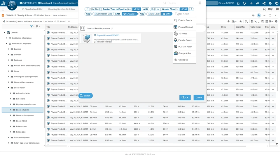Collapse Mechanical Components node
Viewport: 280px width, 157px height.
7,44
